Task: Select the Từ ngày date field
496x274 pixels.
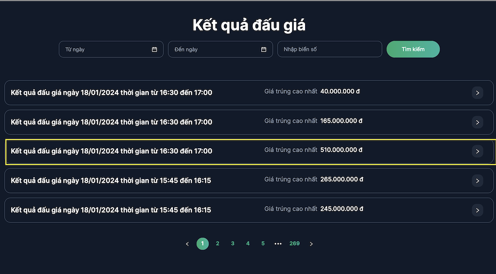Action: tap(106, 50)
